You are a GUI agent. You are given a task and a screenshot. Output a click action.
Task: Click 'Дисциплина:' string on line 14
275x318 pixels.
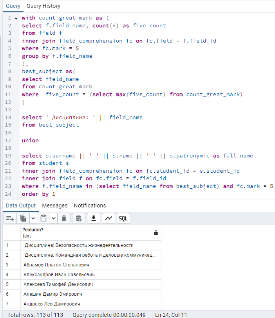(x=71, y=118)
